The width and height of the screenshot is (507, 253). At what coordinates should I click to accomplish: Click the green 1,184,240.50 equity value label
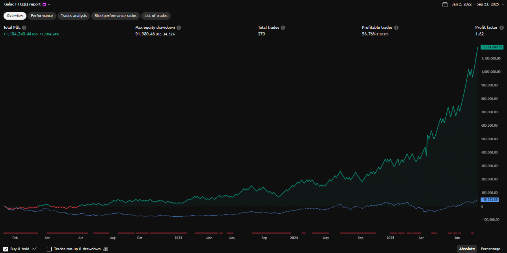pyautogui.click(x=492, y=47)
